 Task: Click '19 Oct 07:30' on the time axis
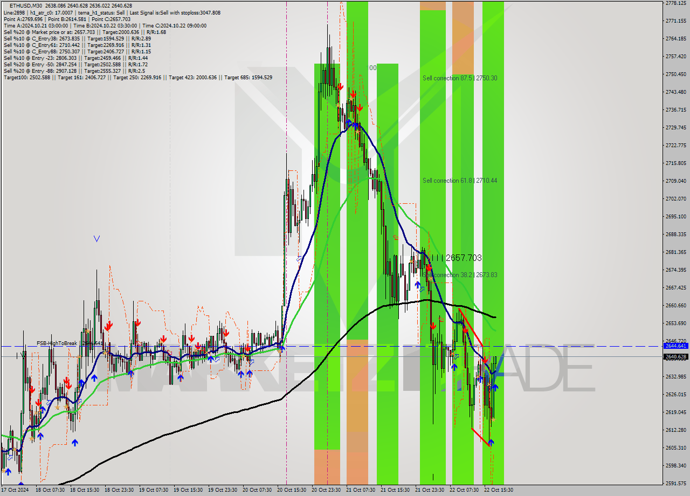click(x=154, y=490)
